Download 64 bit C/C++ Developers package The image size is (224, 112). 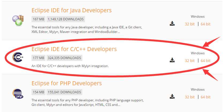click(x=206, y=61)
